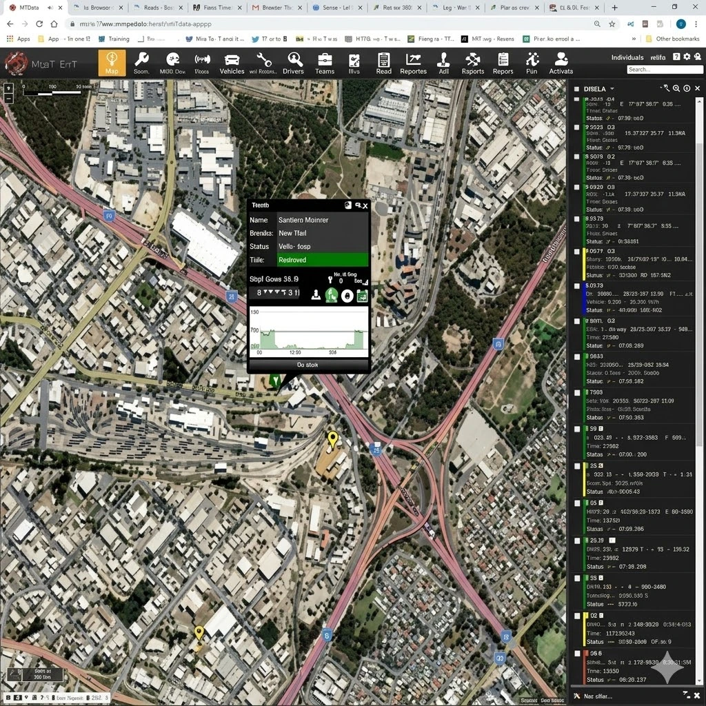Switch to the Brewster browser tab
This screenshot has width=706, height=706.
[277, 8]
